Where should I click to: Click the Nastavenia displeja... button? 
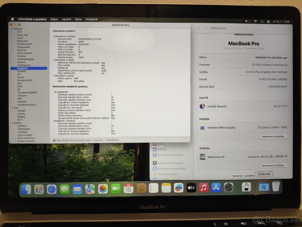click(x=274, y=136)
